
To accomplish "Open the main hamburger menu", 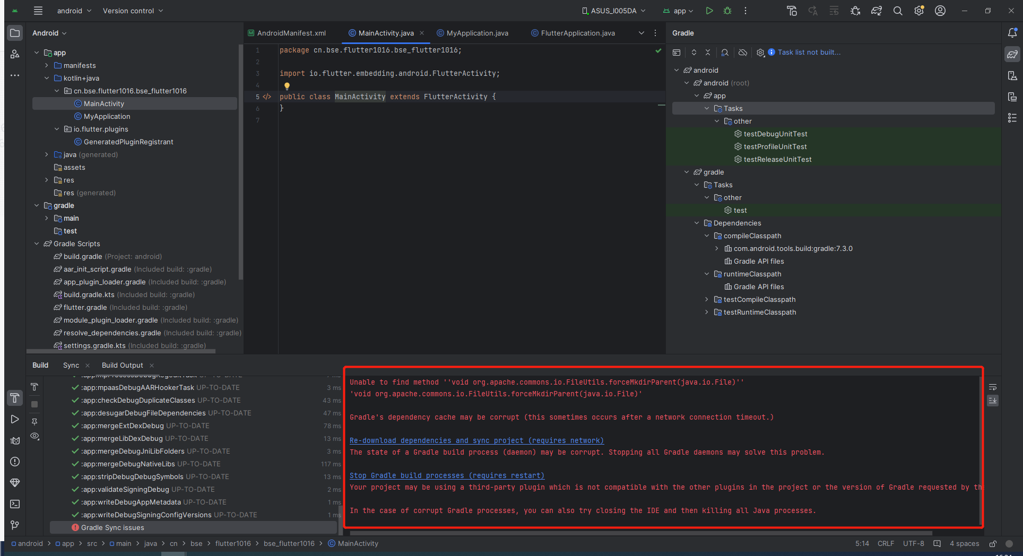I will point(38,11).
